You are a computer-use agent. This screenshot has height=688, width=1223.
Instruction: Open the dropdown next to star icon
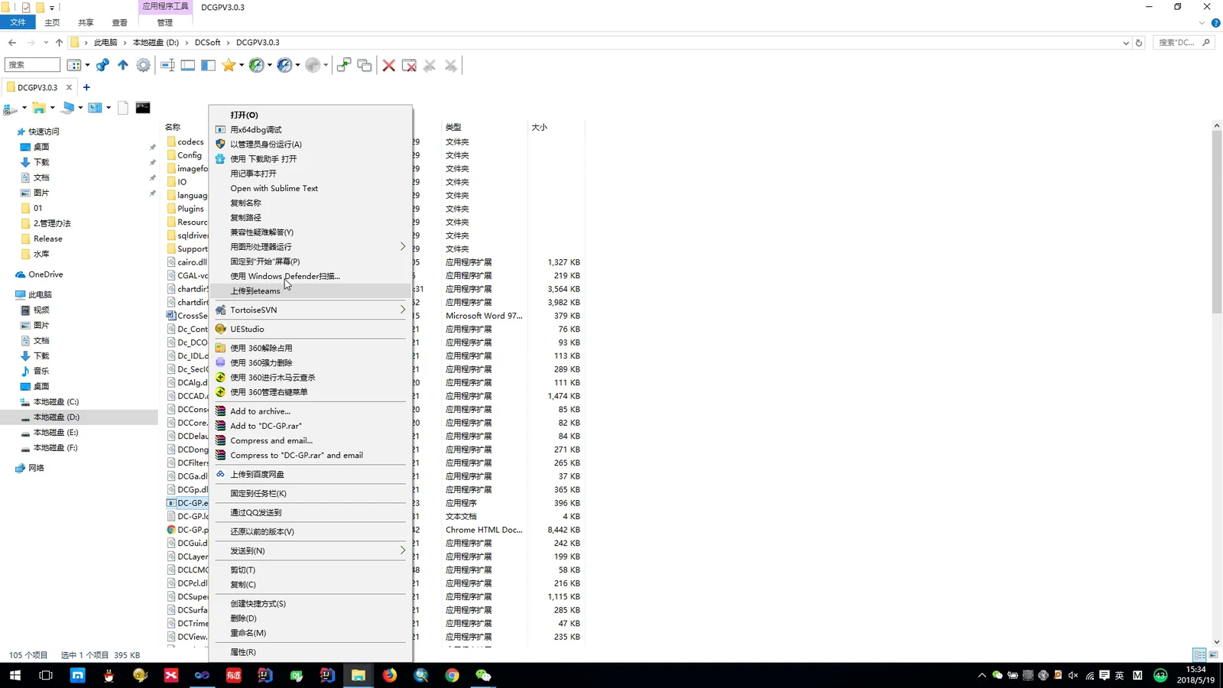point(242,65)
